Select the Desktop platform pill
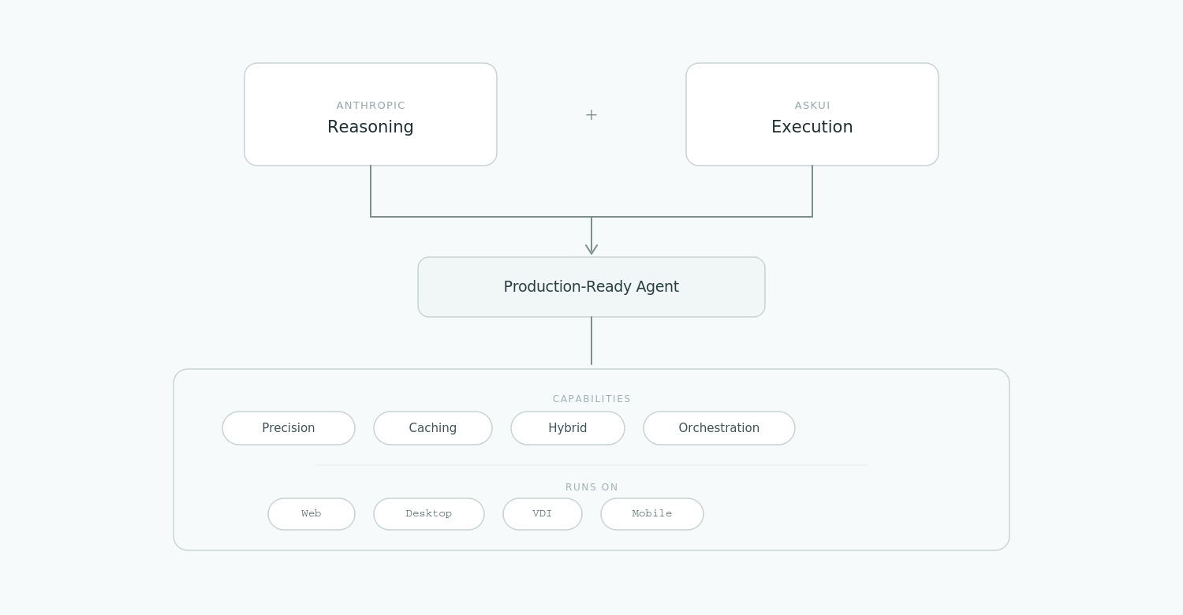1183x615 pixels. click(429, 514)
